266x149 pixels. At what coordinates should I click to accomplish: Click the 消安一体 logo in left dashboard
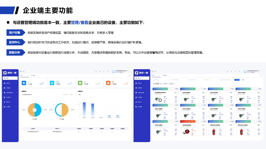click(x=10, y=73)
